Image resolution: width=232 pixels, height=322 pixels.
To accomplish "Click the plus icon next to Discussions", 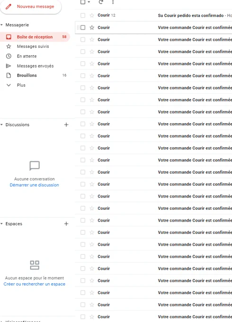I will pos(66,125).
